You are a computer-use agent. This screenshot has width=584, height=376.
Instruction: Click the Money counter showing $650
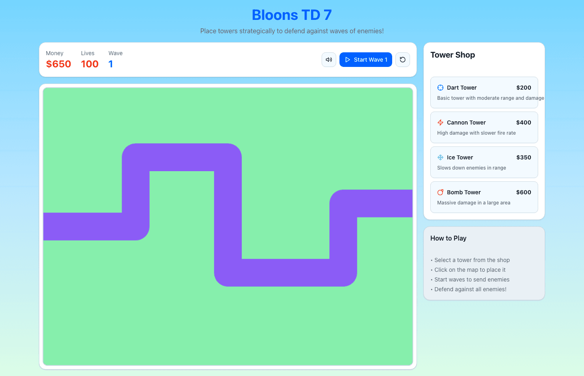click(x=58, y=64)
